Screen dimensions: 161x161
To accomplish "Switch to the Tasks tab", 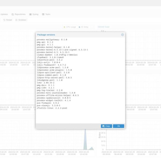I will [x=46, y=14].
